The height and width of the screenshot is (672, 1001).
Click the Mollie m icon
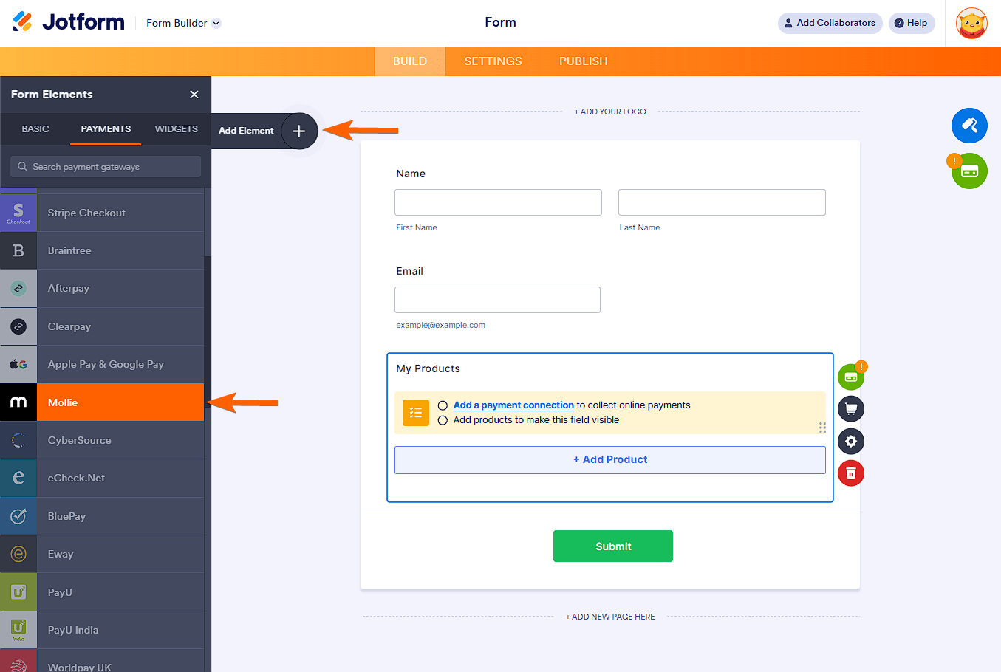[x=18, y=402]
